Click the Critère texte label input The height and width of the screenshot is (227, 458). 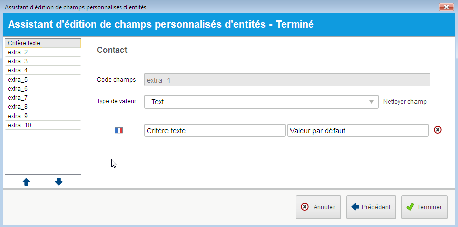click(215, 131)
